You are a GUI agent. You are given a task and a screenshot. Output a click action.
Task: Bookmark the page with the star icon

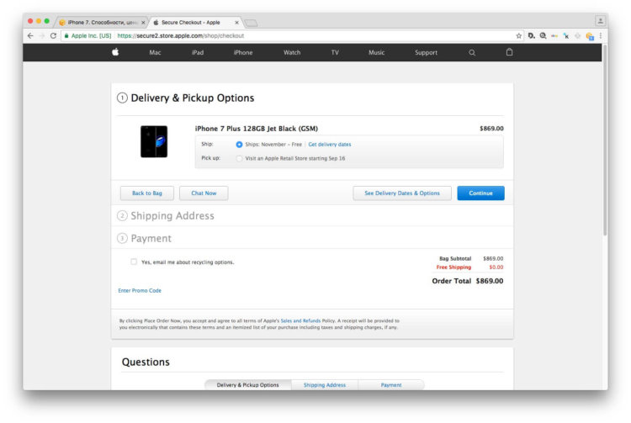click(519, 36)
